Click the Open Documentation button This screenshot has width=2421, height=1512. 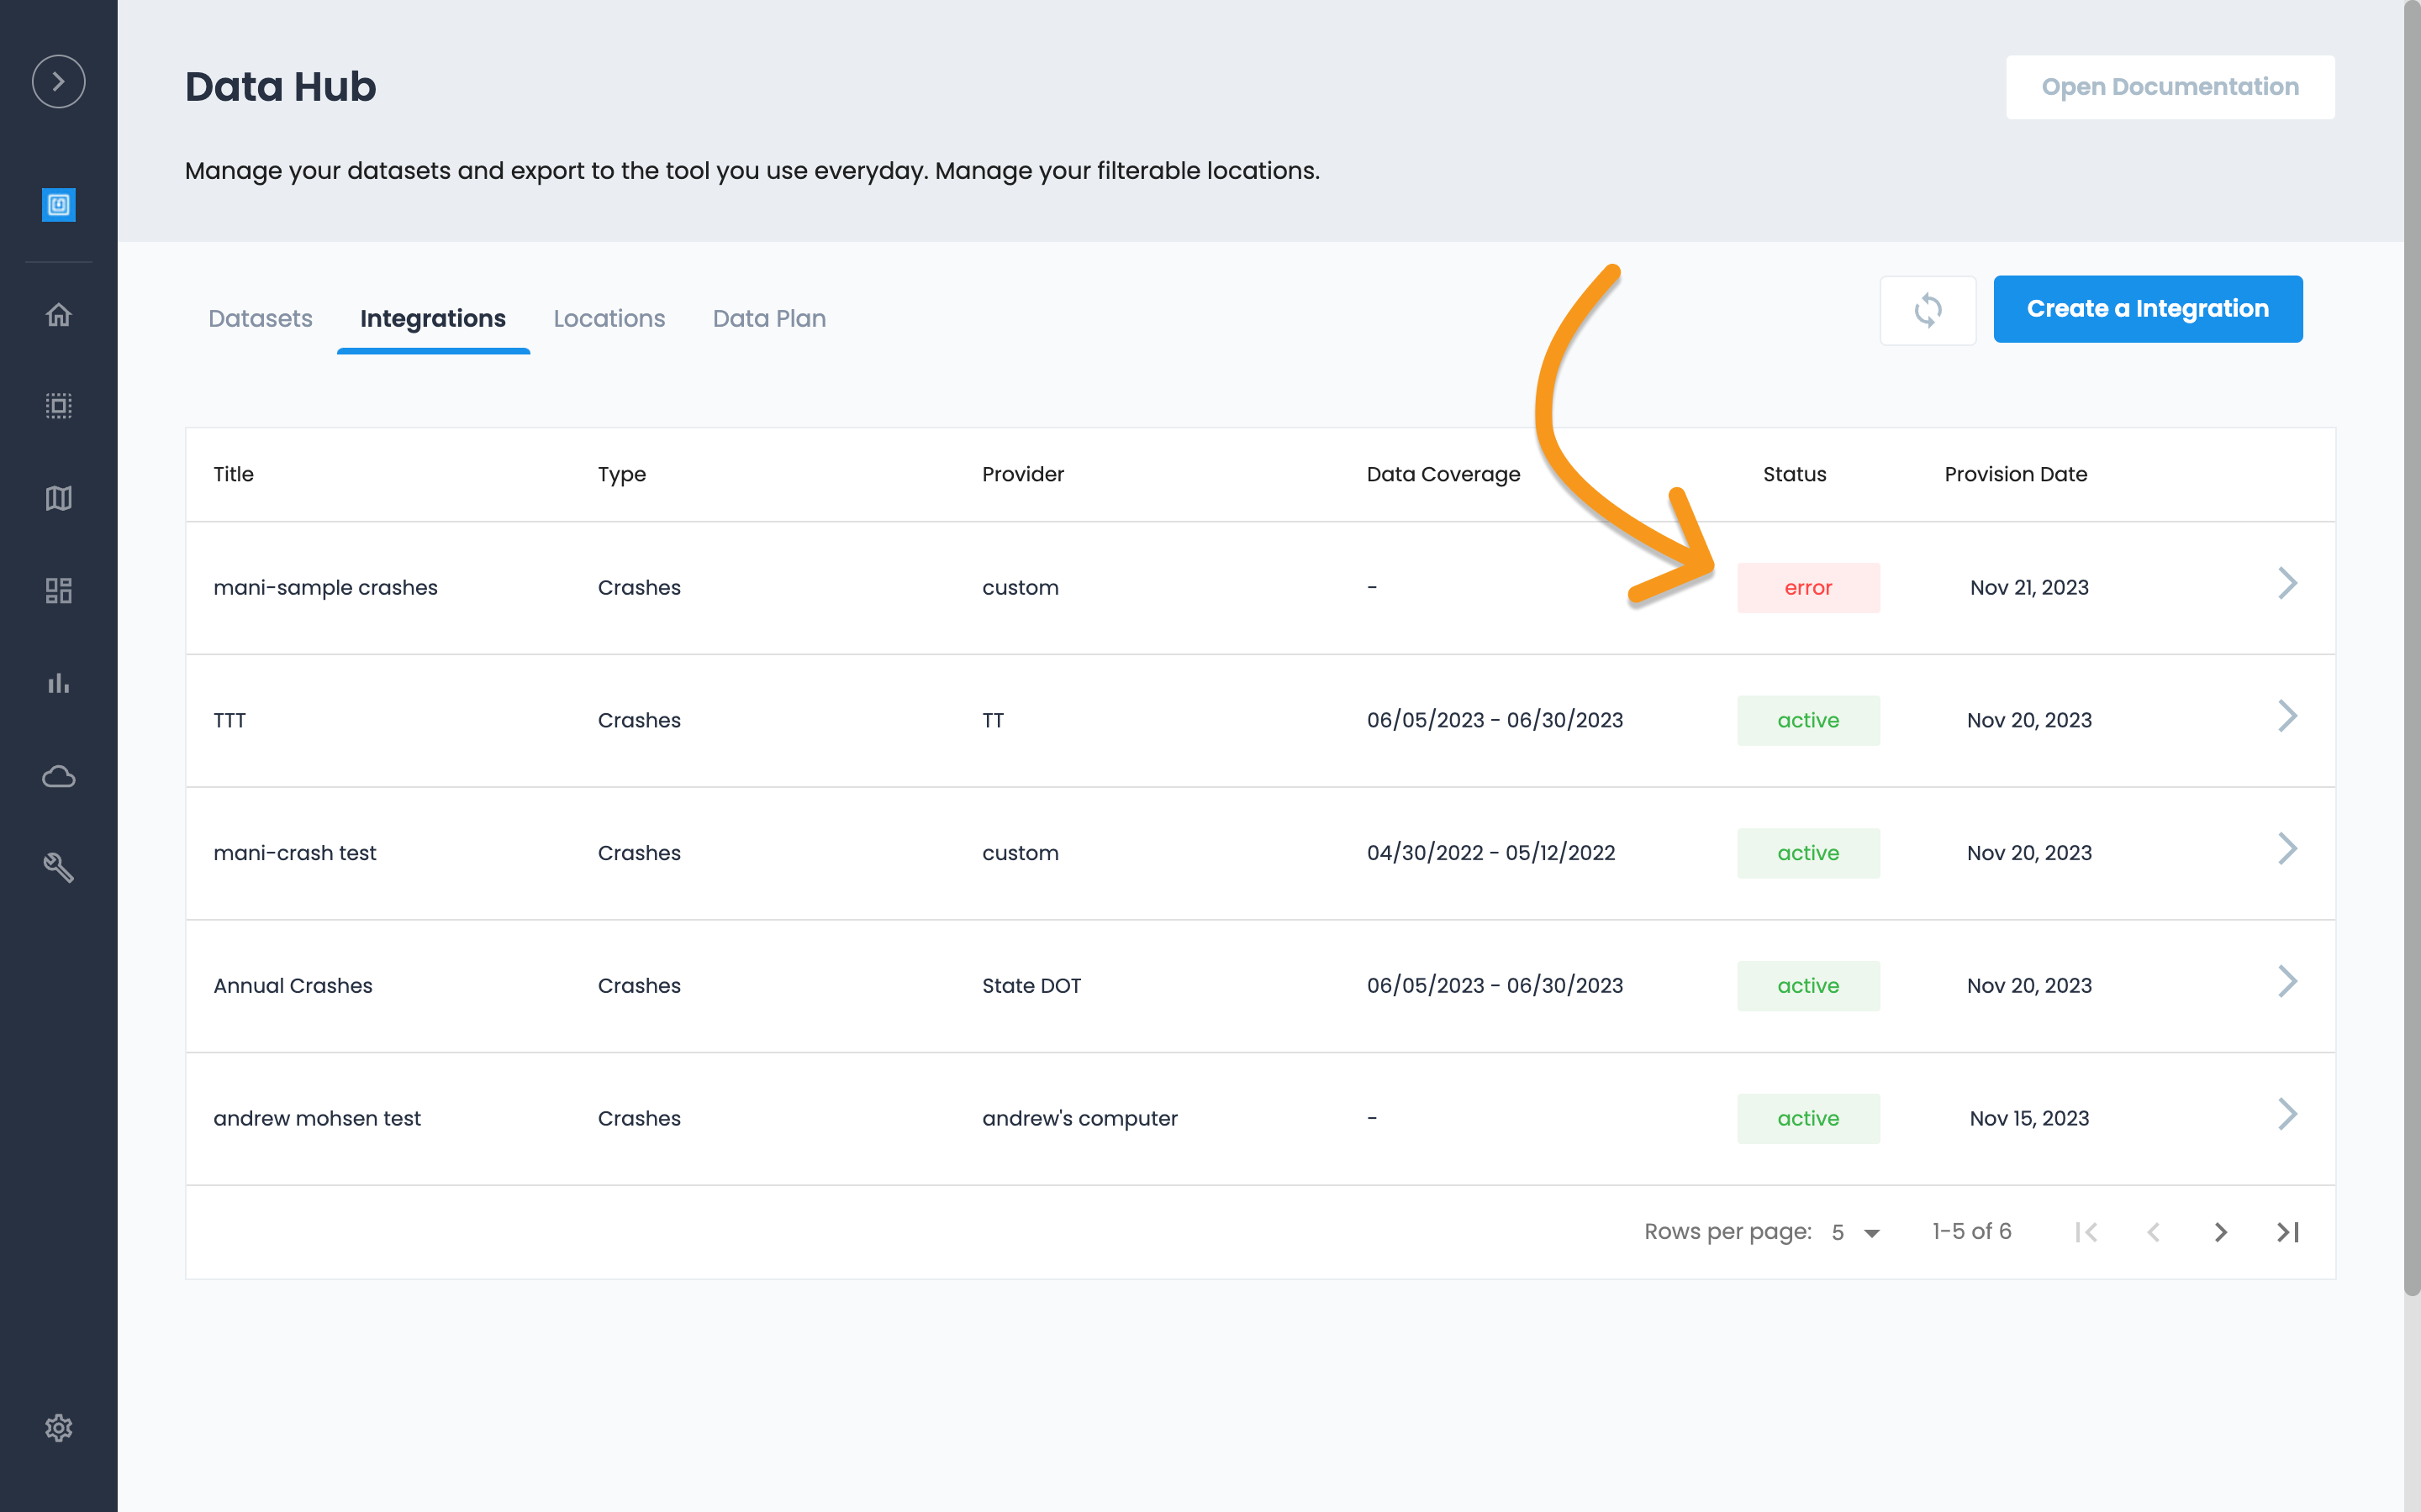click(x=2169, y=87)
